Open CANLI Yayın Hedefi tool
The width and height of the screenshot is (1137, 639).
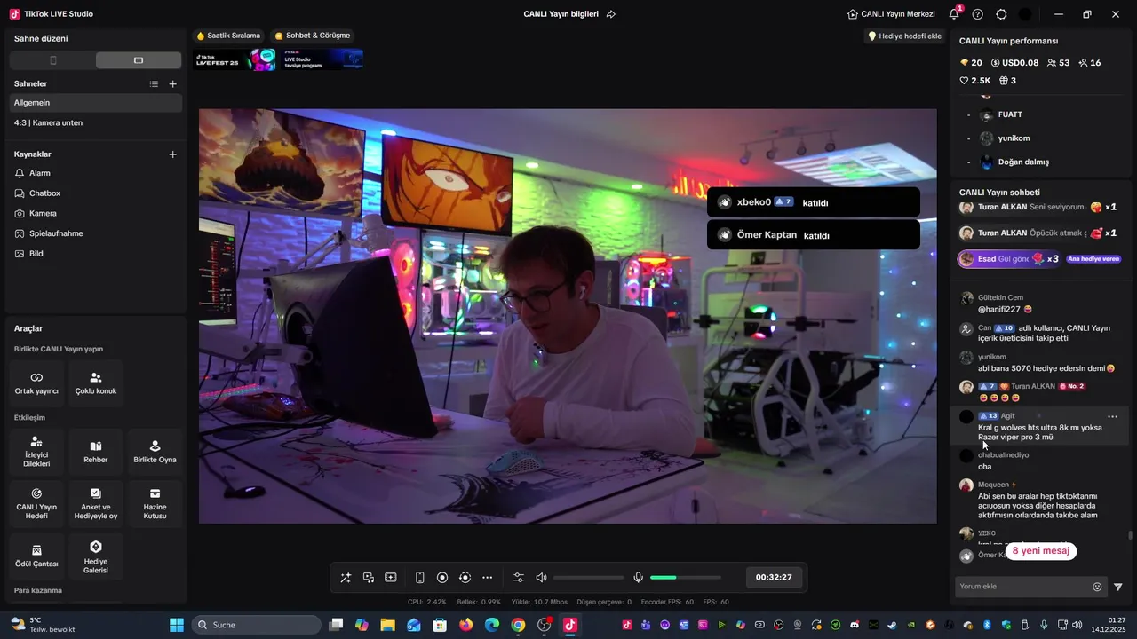coord(36,504)
